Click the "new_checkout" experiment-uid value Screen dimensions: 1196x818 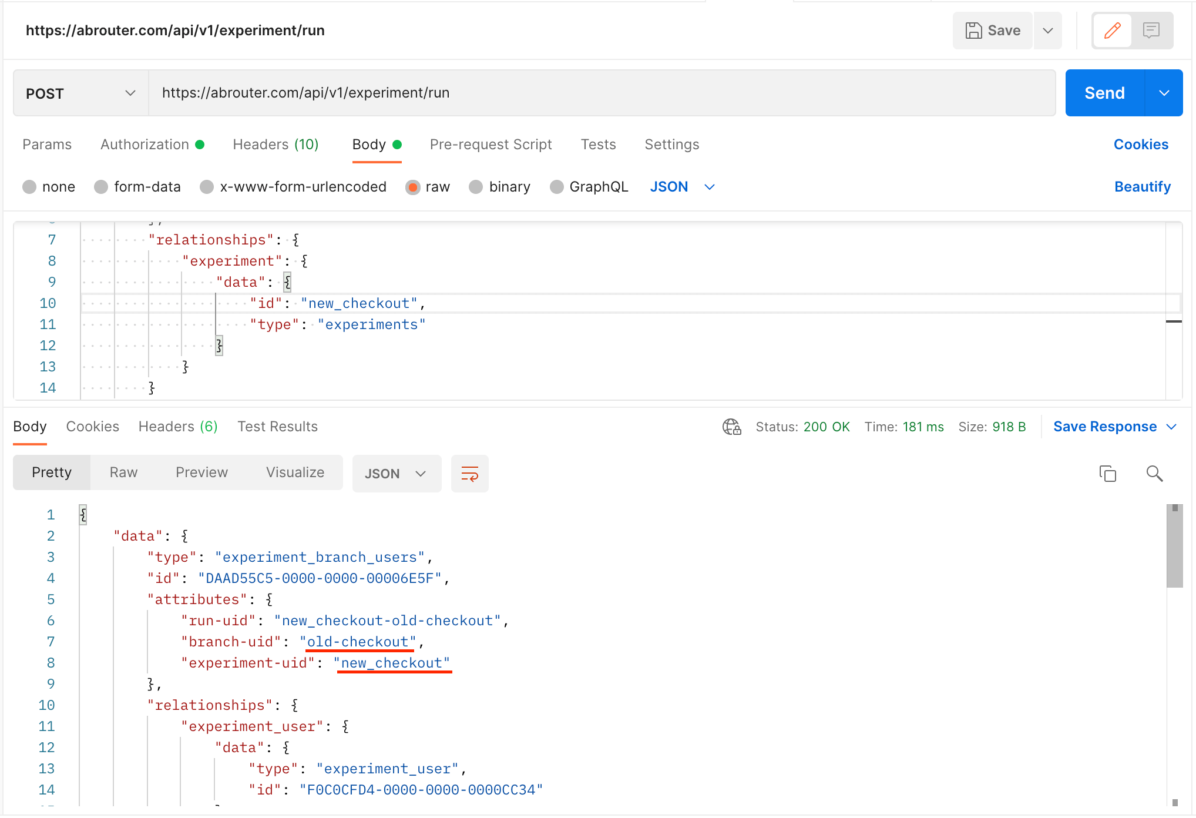click(x=392, y=663)
